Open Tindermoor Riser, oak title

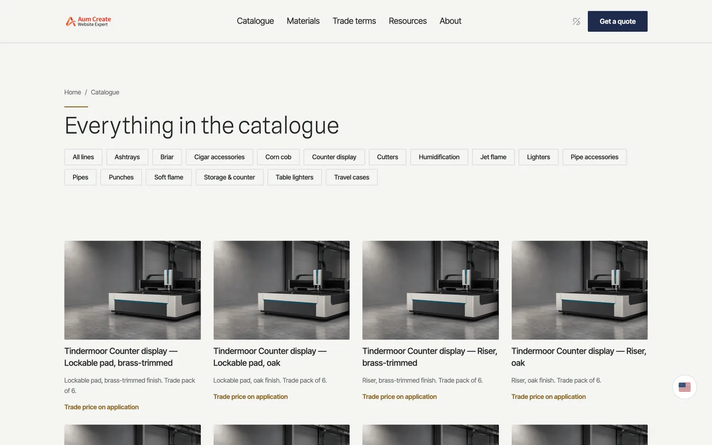(x=579, y=357)
